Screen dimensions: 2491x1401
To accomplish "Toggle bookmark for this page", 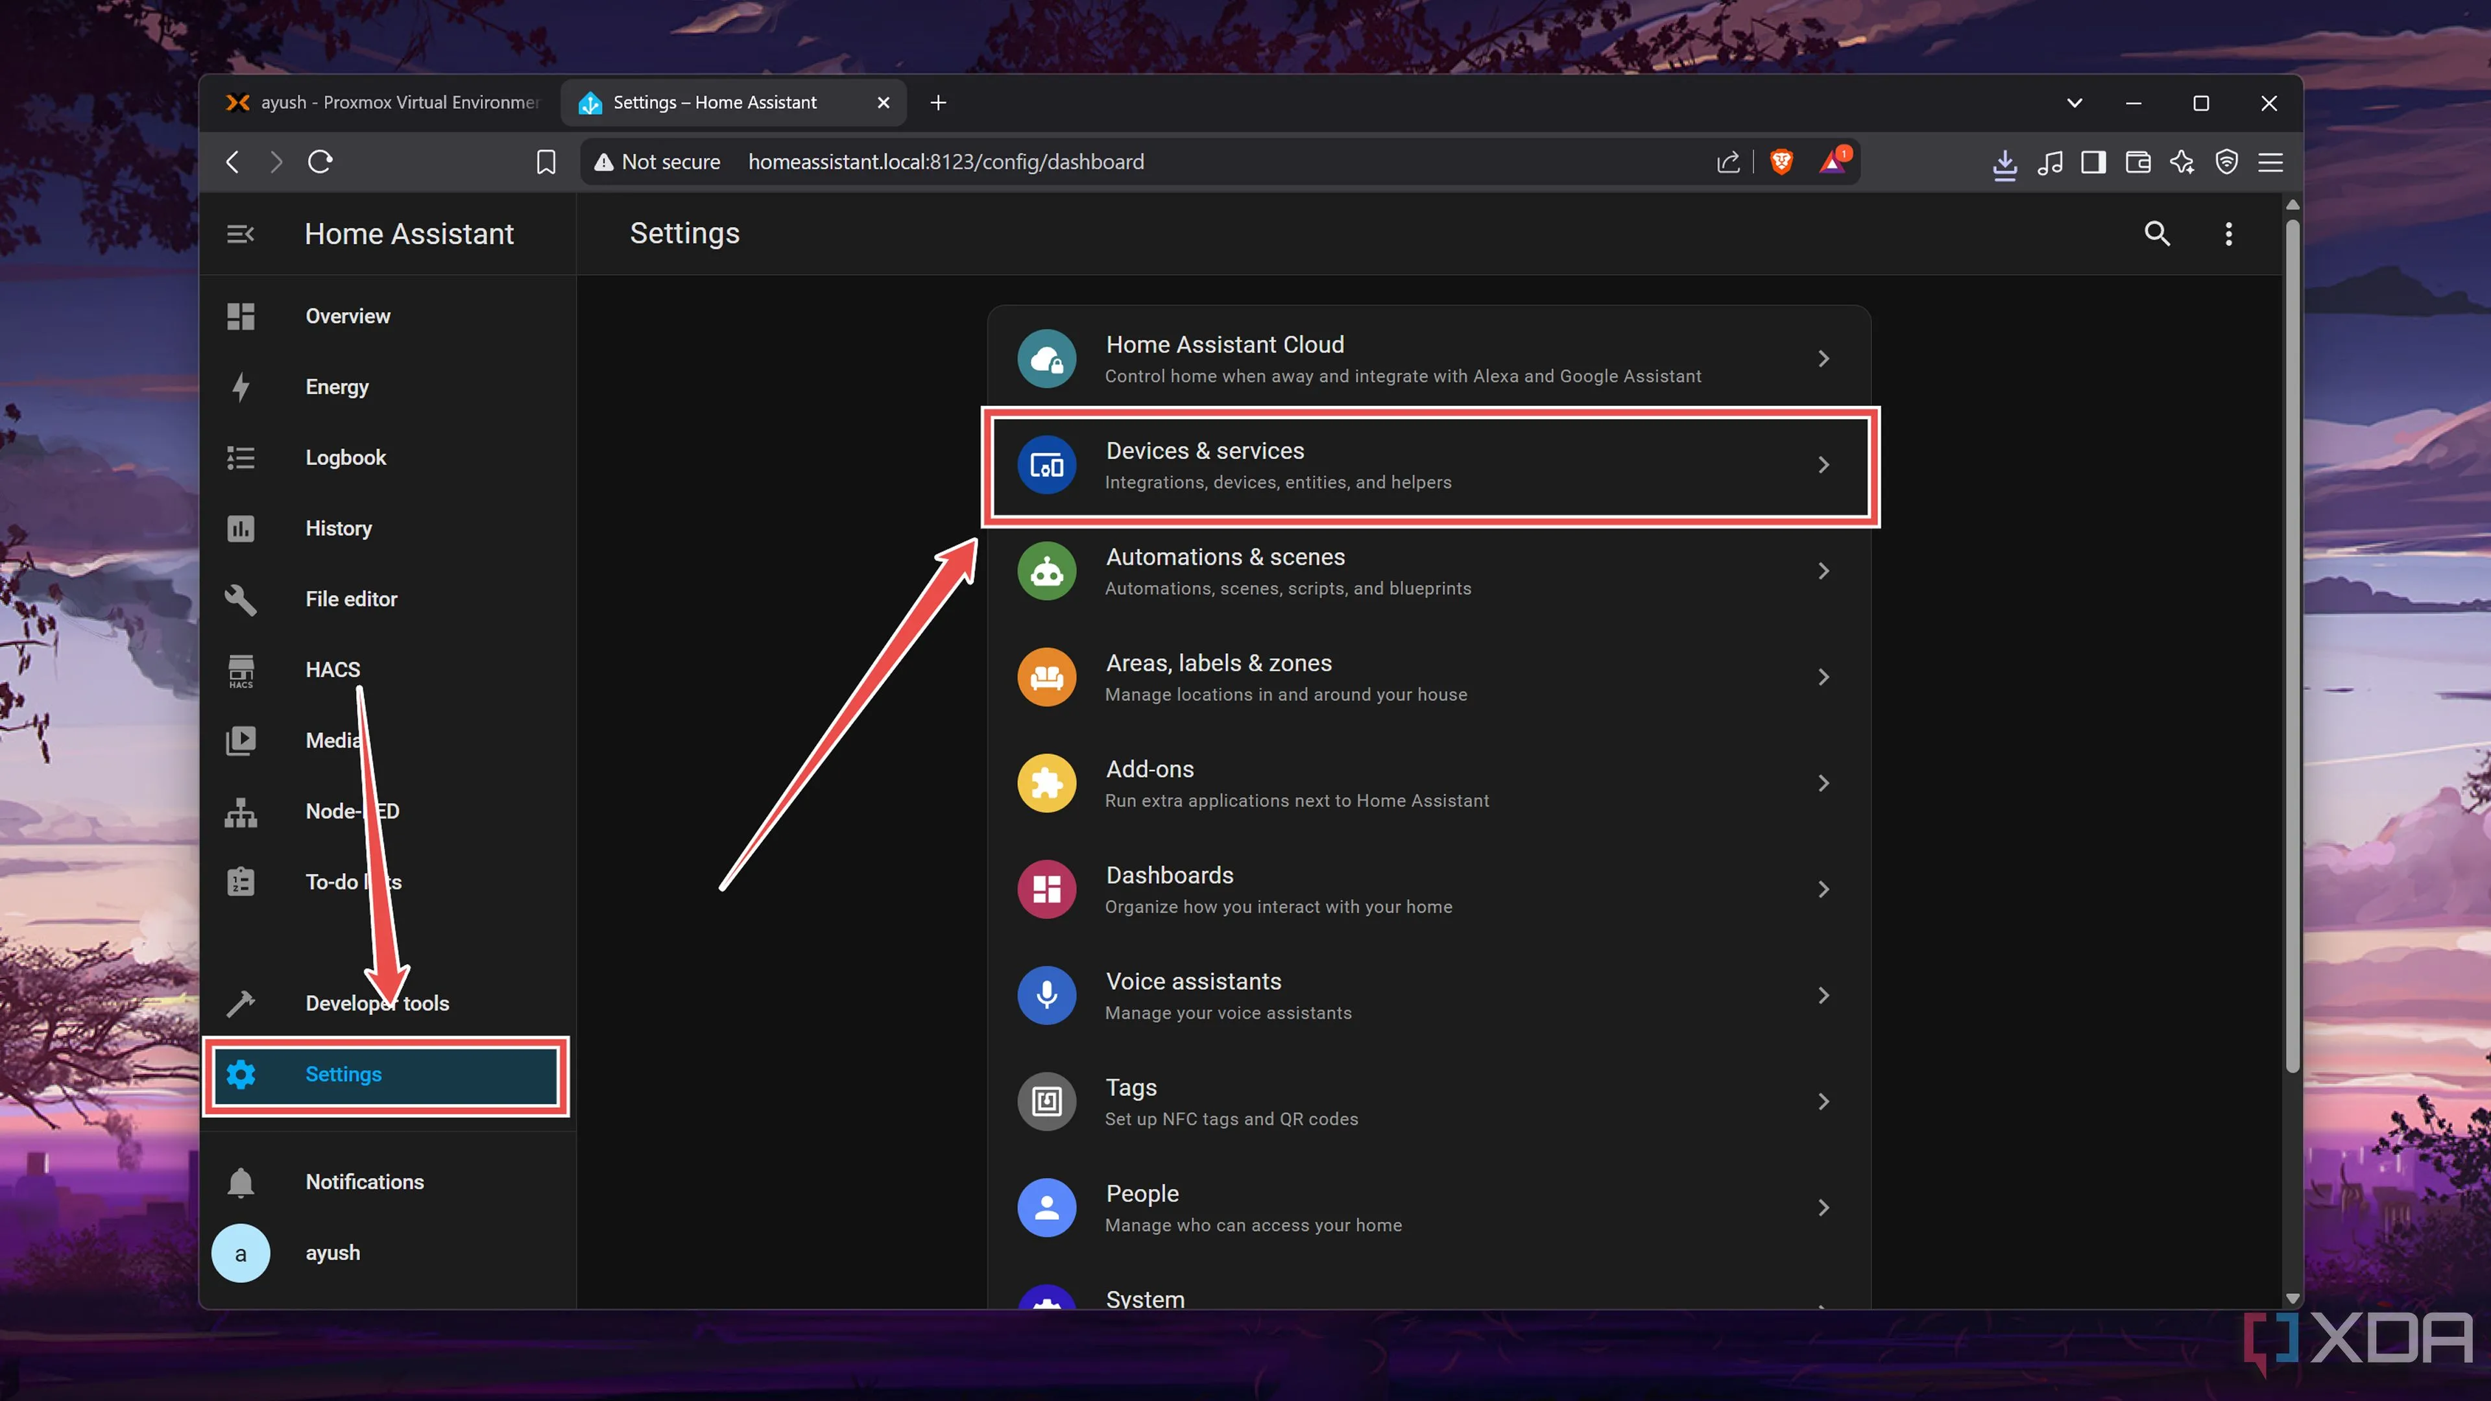I will (546, 162).
